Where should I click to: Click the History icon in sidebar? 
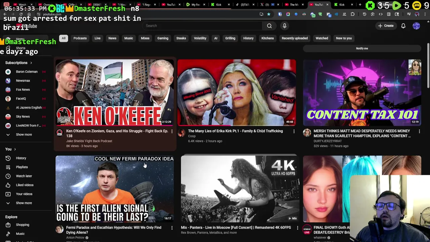(8, 158)
